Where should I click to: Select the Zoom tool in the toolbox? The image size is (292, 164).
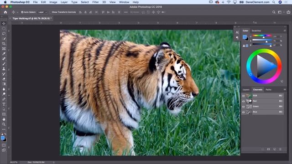click(x=4, y=124)
